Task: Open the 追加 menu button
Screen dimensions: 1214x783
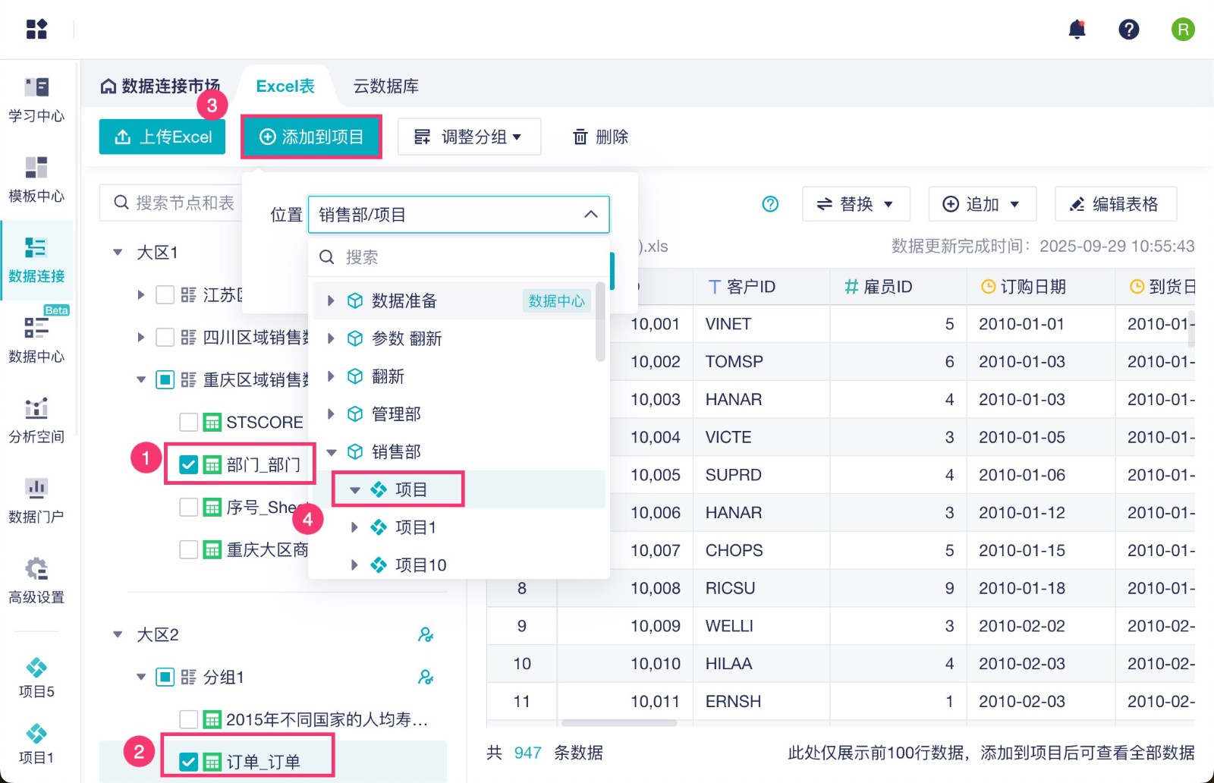Action: (983, 204)
